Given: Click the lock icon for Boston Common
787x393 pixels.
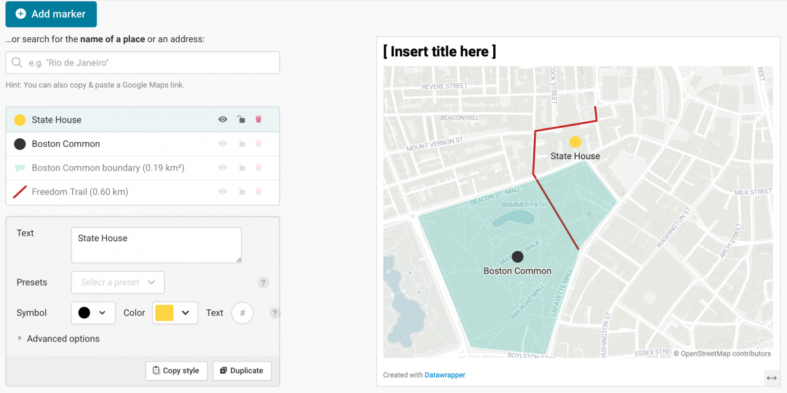Looking at the screenshot, I should [241, 143].
